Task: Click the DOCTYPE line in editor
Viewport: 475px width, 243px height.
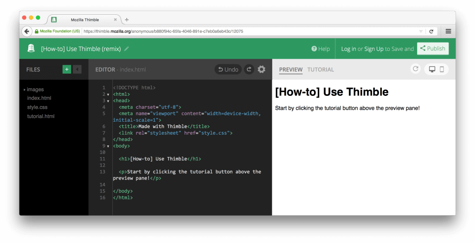Action: pyautogui.click(x=134, y=87)
